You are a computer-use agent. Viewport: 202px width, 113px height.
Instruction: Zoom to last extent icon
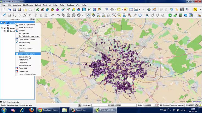[130, 15]
